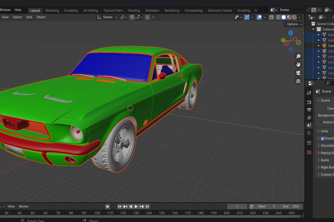Click the red X axis gizmo handle
The width and height of the screenshot is (334, 222).
click(295, 39)
